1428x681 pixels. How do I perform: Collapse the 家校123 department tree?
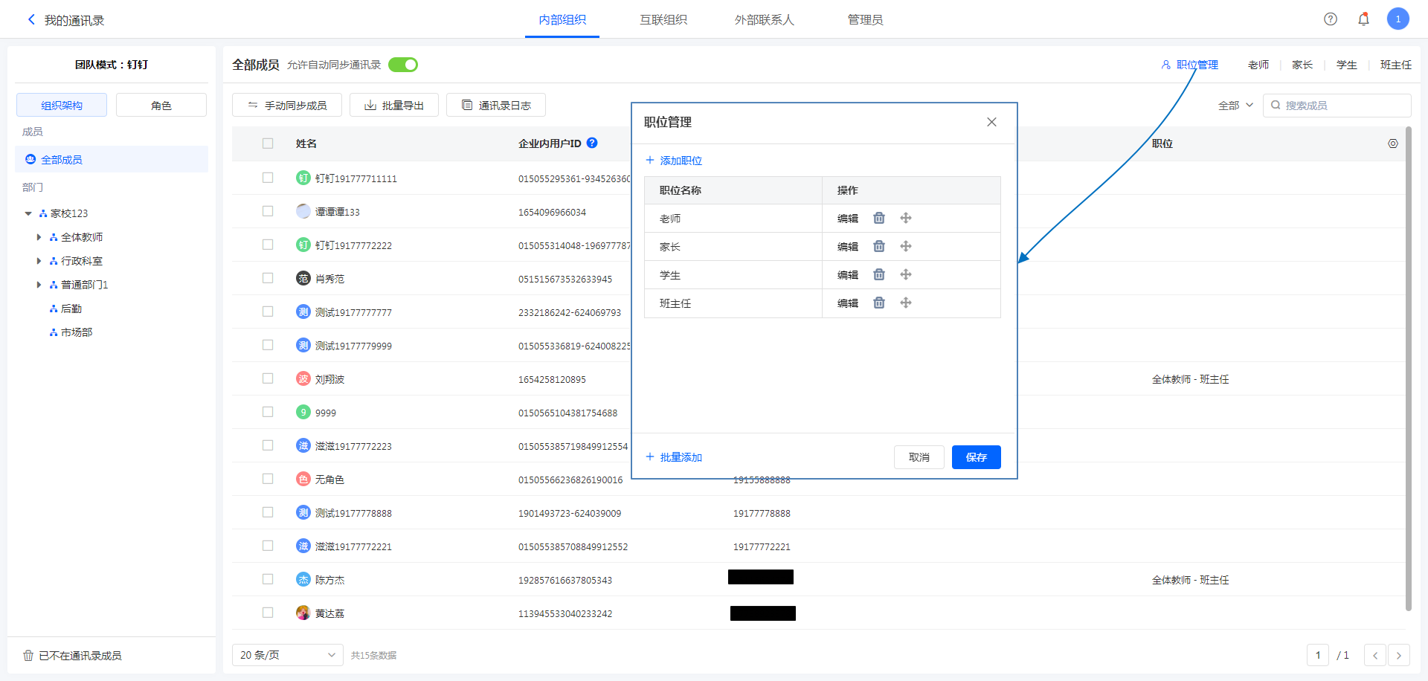[28, 213]
